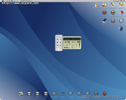
Task: Open the Illustrator CS desktop icon
Action: (x=105, y=5)
